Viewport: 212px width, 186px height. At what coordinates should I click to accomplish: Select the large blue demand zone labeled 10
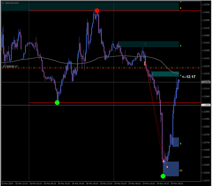[x=171, y=169]
